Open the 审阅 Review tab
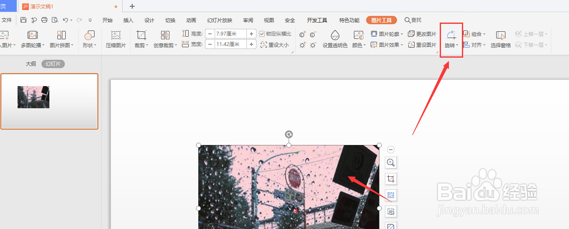569x229 pixels. pyautogui.click(x=248, y=20)
